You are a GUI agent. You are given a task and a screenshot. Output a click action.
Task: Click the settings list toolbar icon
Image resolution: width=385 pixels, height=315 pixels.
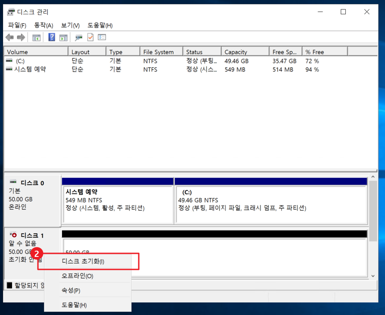pos(102,37)
